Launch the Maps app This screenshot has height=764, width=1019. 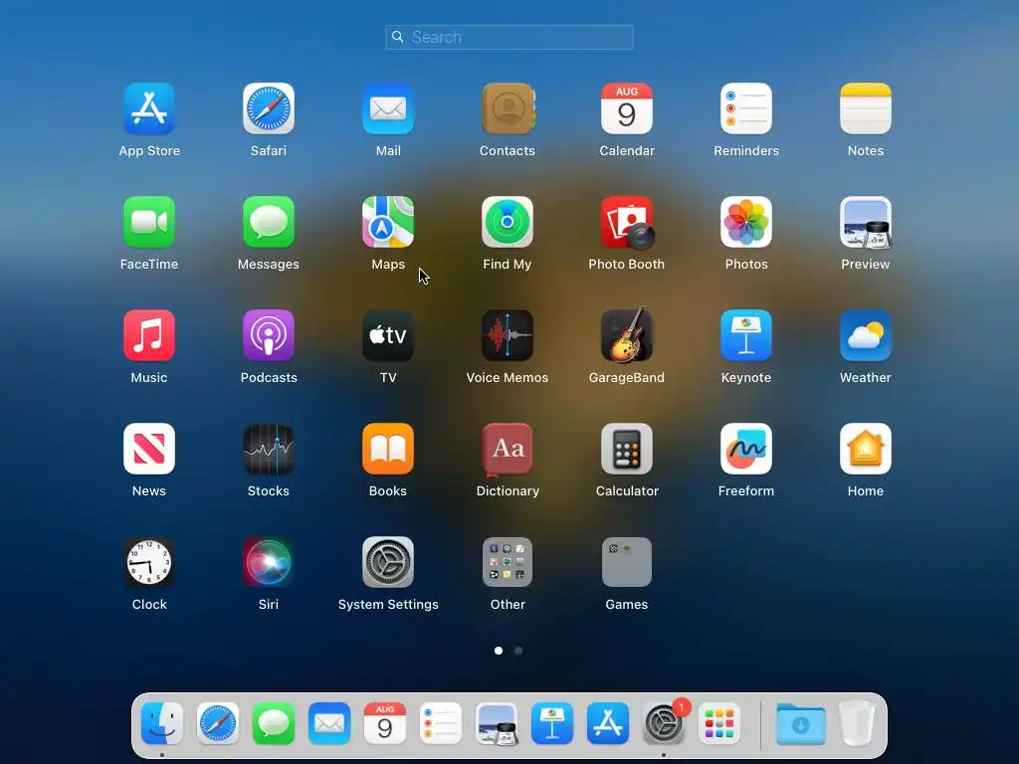[388, 222]
